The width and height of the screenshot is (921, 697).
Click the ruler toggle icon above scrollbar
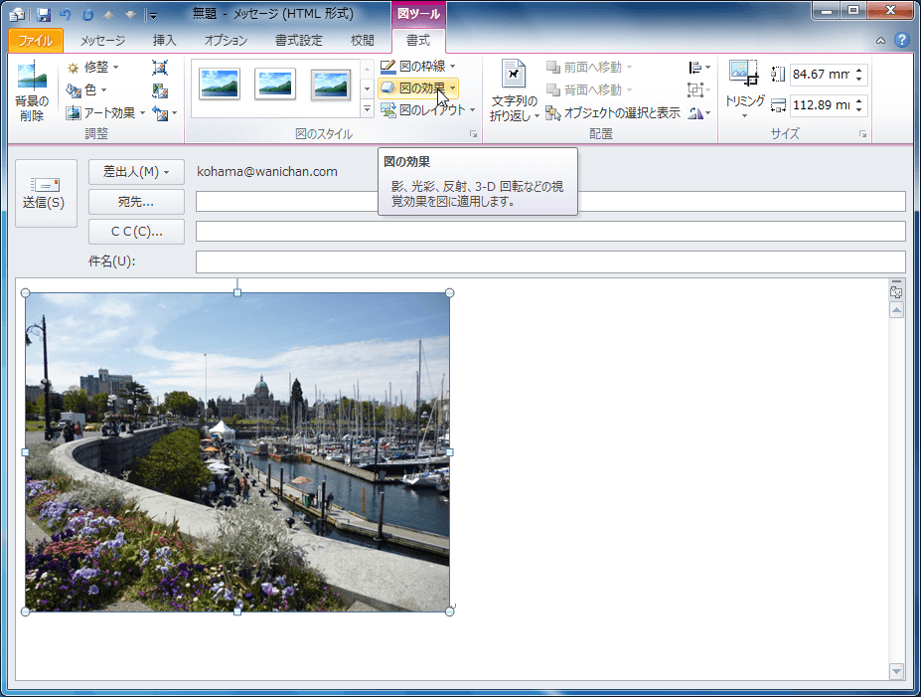point(896,291)
